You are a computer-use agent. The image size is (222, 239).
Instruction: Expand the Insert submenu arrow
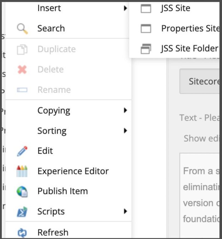[125, 8]
